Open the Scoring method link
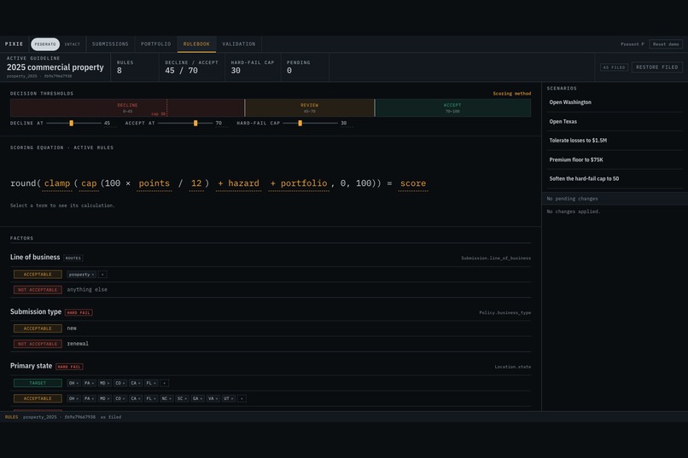The image size is (688, 458). pos(511,94)
